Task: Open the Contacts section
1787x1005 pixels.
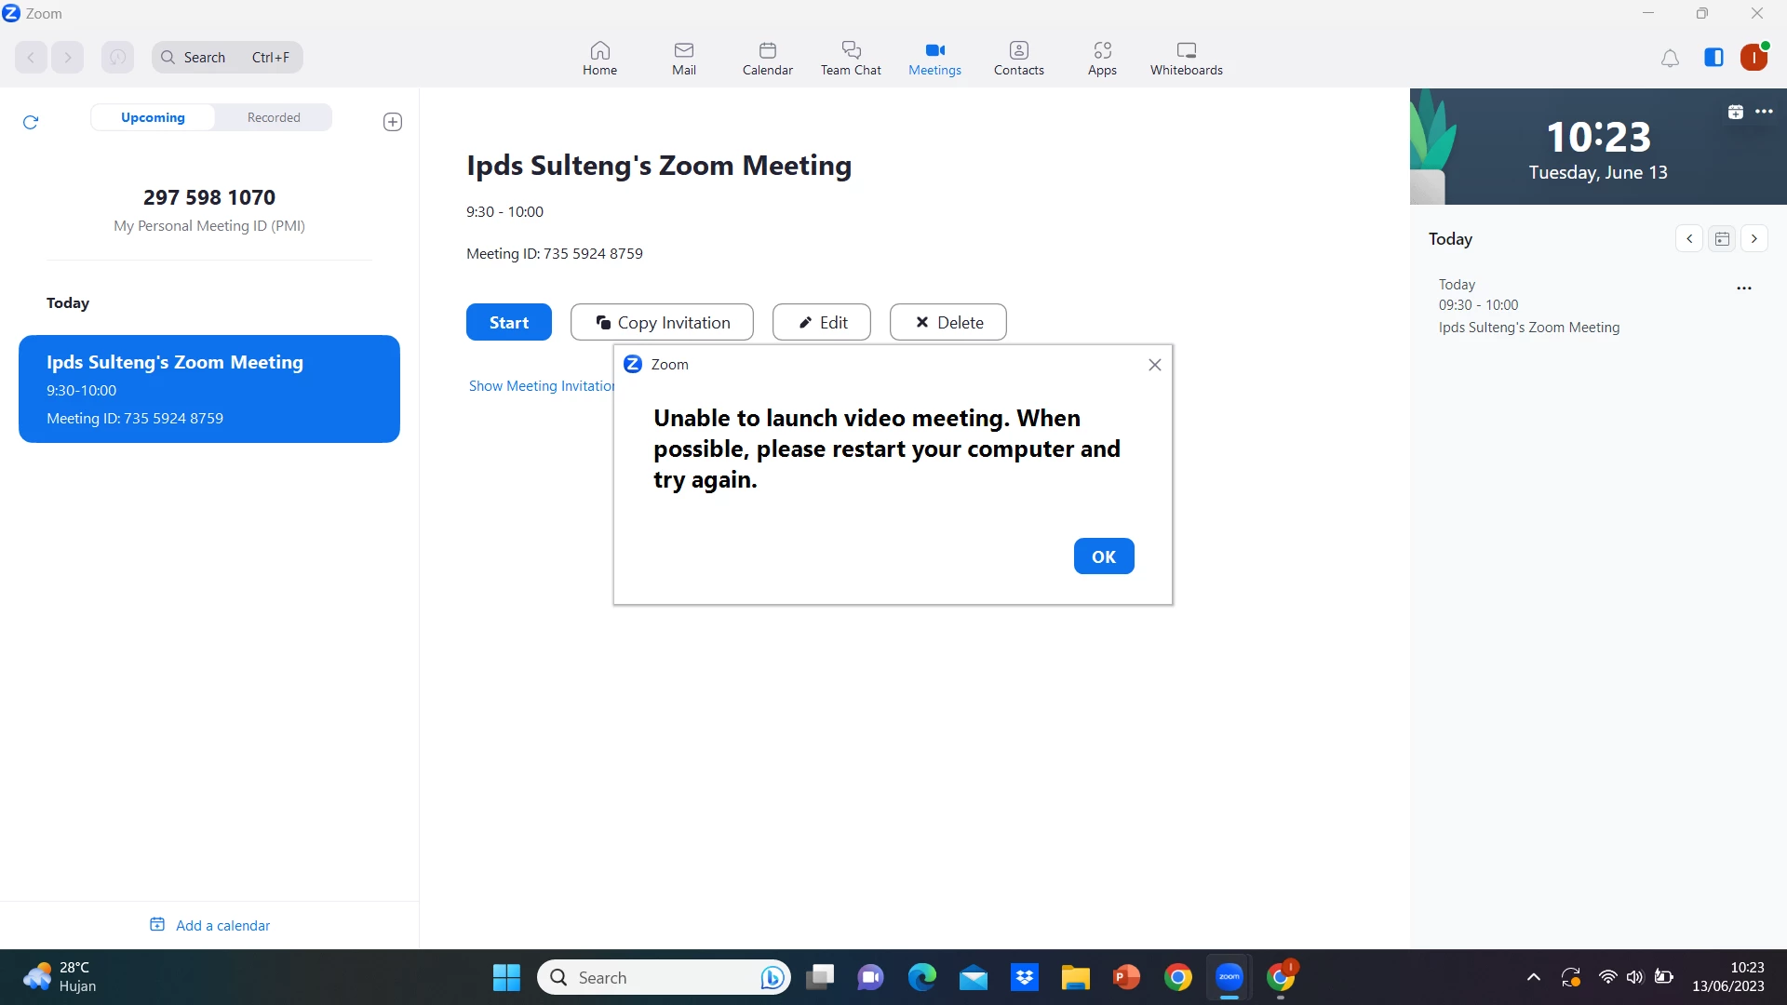Action: coord(1018,58)
